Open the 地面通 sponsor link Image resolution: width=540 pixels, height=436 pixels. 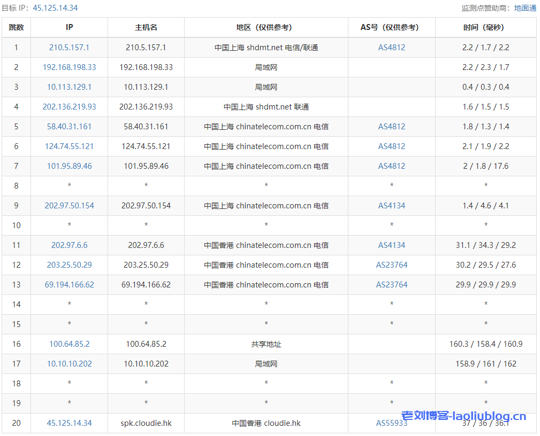point(525,8)
